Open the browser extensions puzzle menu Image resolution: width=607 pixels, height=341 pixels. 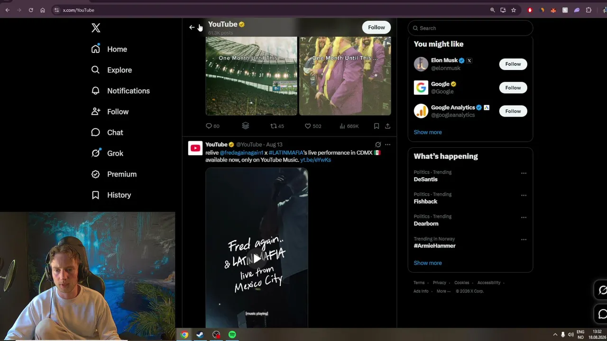(589, 10)
